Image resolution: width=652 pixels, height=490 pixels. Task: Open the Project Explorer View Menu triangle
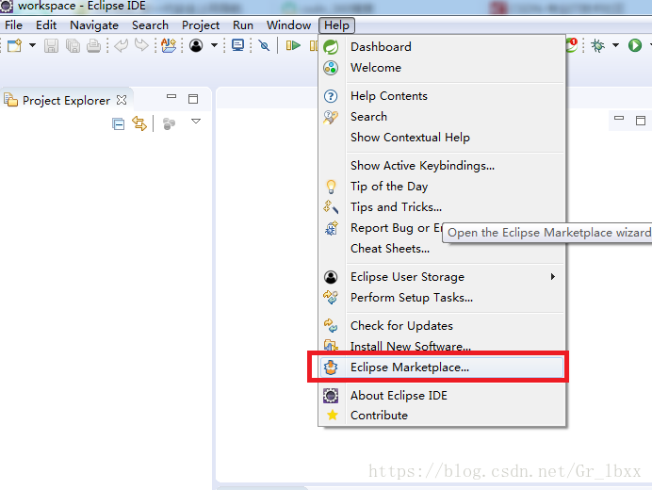pyautogui.click(x=196, y=121)
